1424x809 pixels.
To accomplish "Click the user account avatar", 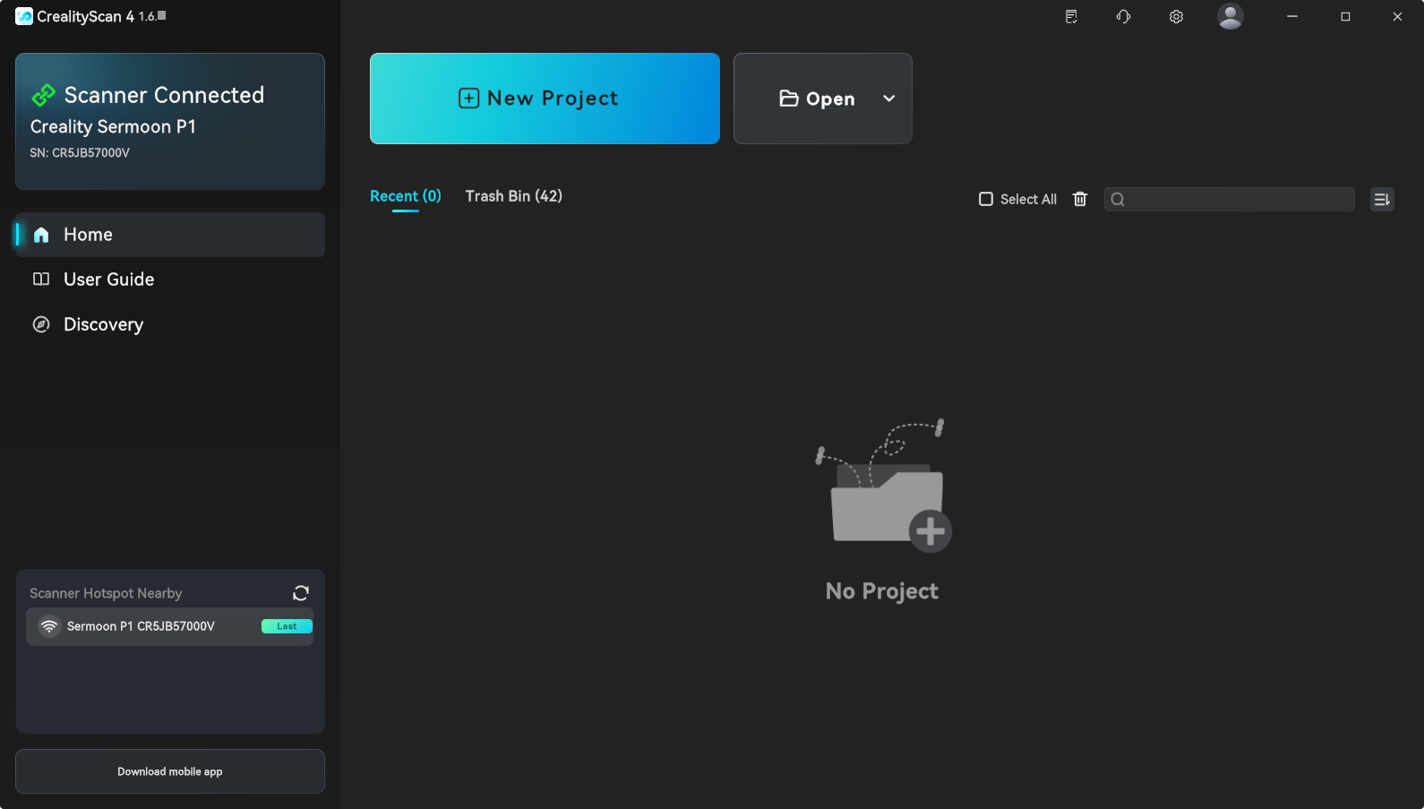I will pos(1230,16).
